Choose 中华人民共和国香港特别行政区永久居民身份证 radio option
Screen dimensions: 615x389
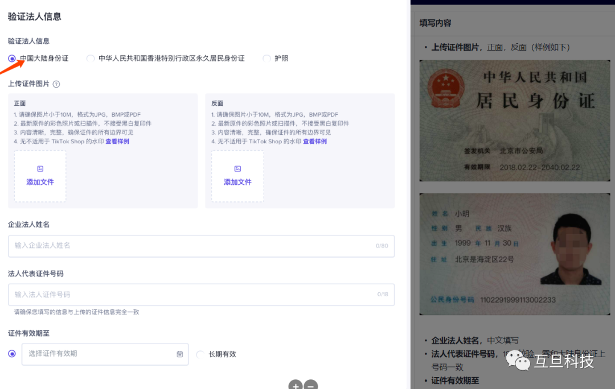(91, 59)
